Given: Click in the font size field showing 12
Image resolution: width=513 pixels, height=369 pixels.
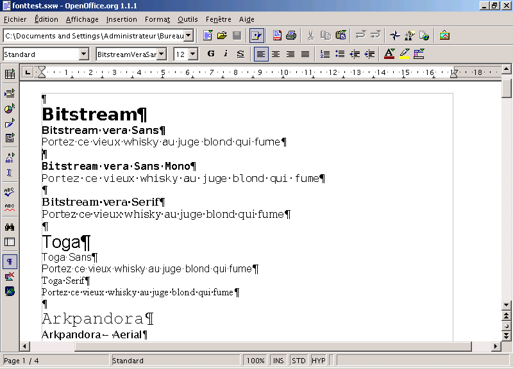Looking at the screenshot, I should (x=181, y=54).
